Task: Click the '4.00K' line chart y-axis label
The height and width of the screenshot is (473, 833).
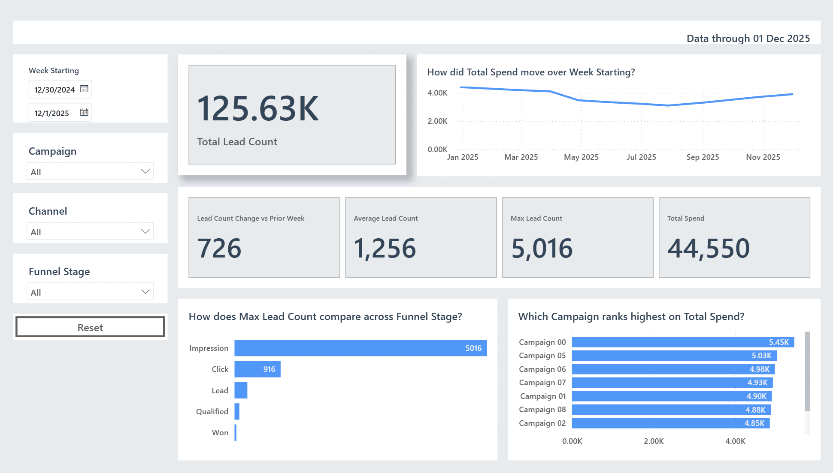Action: click(437, 93)
